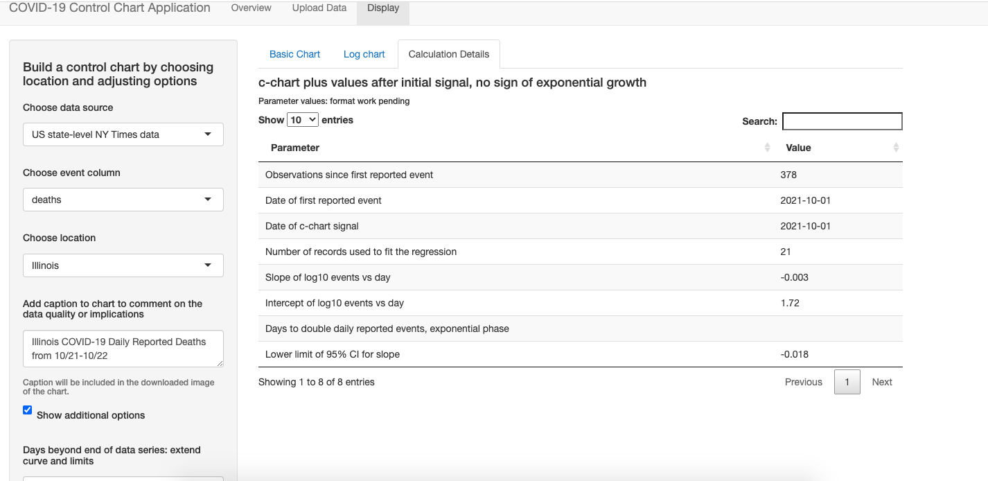Click the COVID-19 Control Chart Application title
The height and width of the screenshot is (481, 988).
click(x=109, y=8)
